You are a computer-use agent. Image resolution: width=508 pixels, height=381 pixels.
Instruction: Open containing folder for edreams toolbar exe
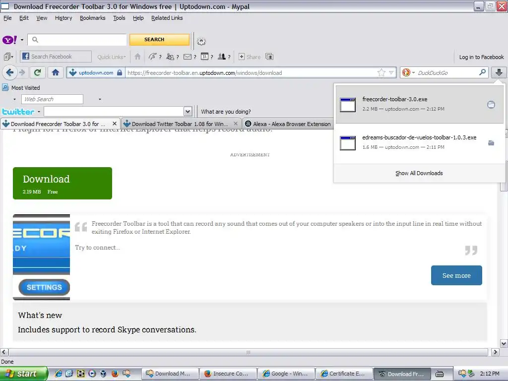click(x=491, y=143)
